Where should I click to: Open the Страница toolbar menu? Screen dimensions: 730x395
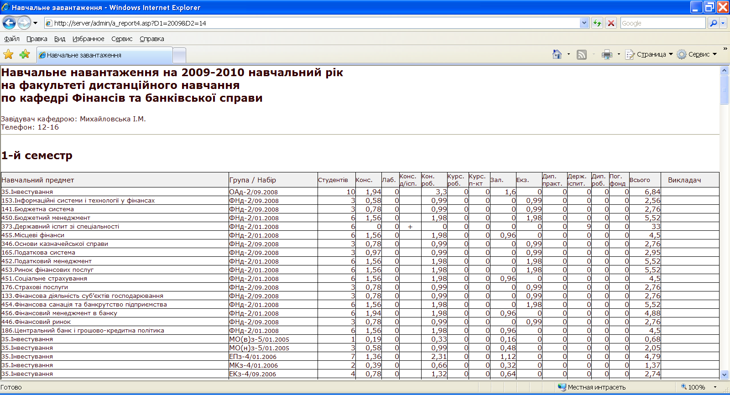[649, 54]
